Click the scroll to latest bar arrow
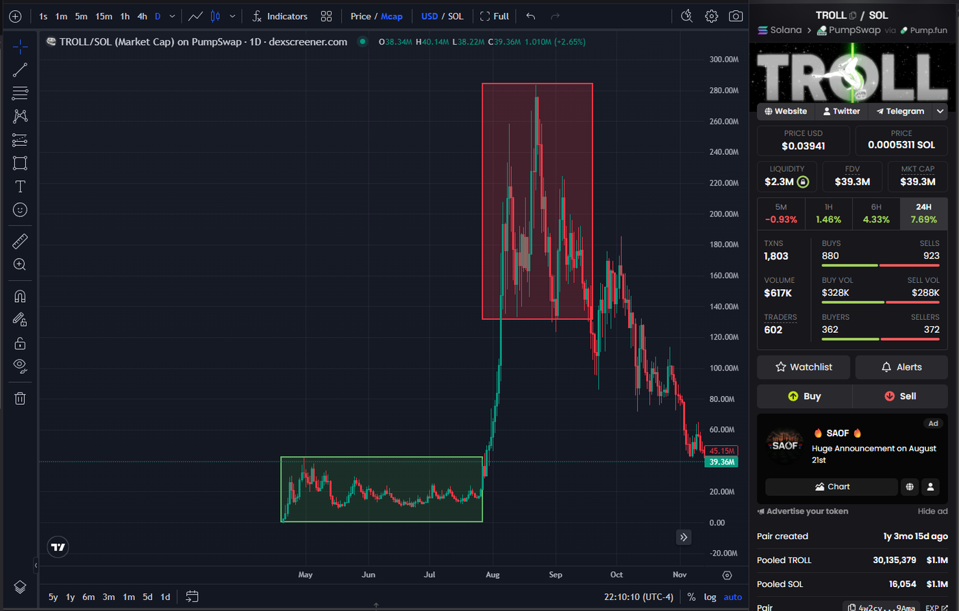959x611 pixels. tap(684, 538)
